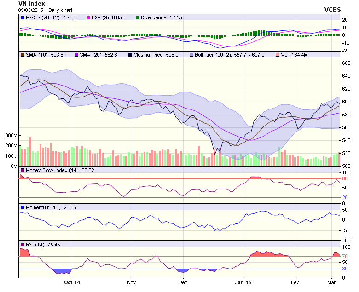Click the VCBS label at top right
359x292 pixels.
[332, 9]
